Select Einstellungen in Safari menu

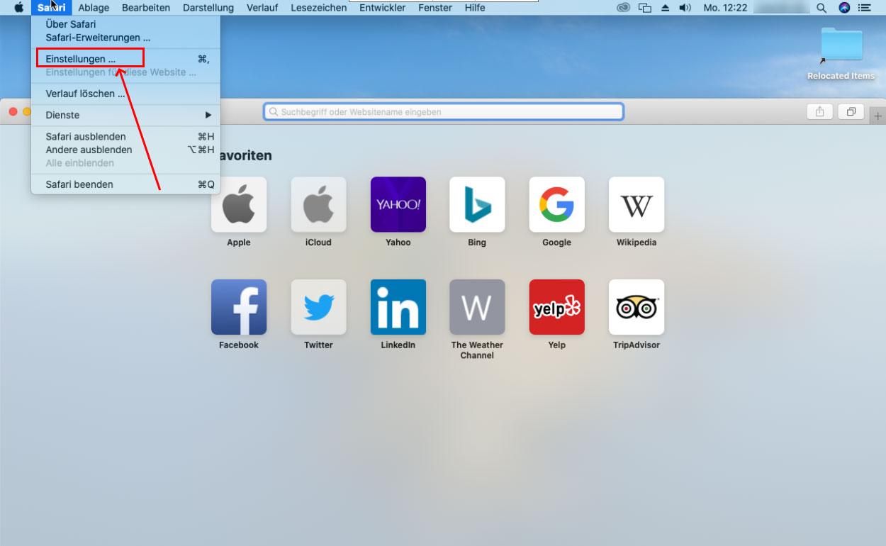pos(81,59)
